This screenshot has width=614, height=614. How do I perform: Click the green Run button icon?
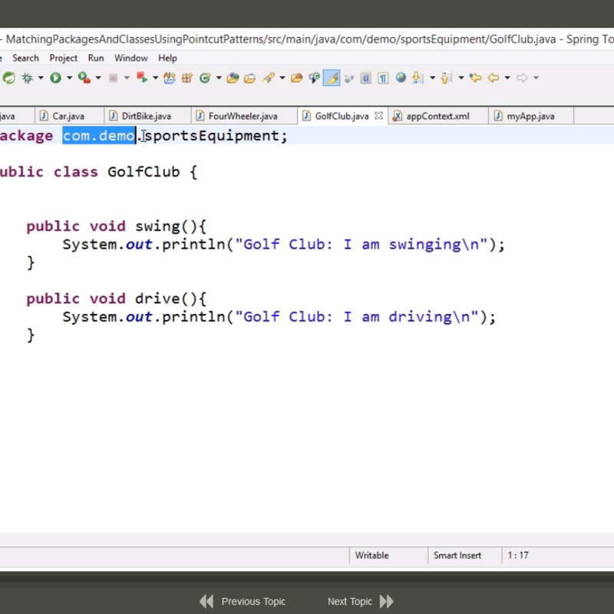click(x=55, y=78)
